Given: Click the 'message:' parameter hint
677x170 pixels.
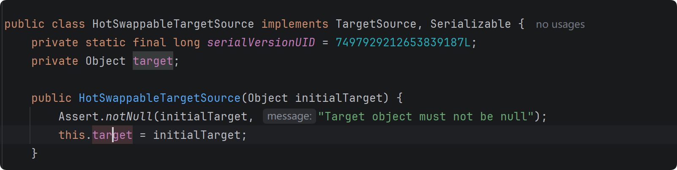Looking at the screenshot, I should tap(289, 116).
